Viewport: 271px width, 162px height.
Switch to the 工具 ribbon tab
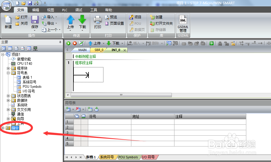pyautogui.click(x=94, y=10)
